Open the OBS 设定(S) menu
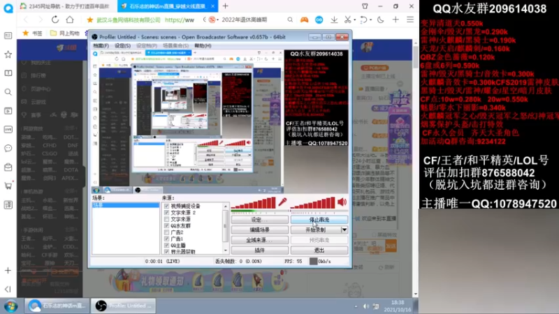 click(x=122, y=45)
